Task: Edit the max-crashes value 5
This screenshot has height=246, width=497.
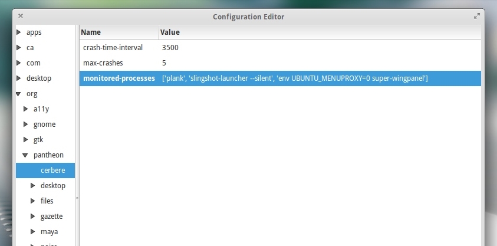Action: click(164, 63)
